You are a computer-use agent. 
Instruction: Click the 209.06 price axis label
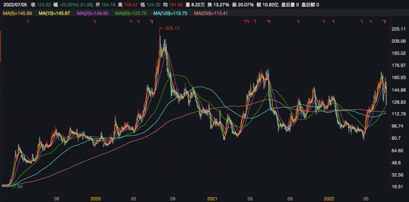(x=398, y=41)
